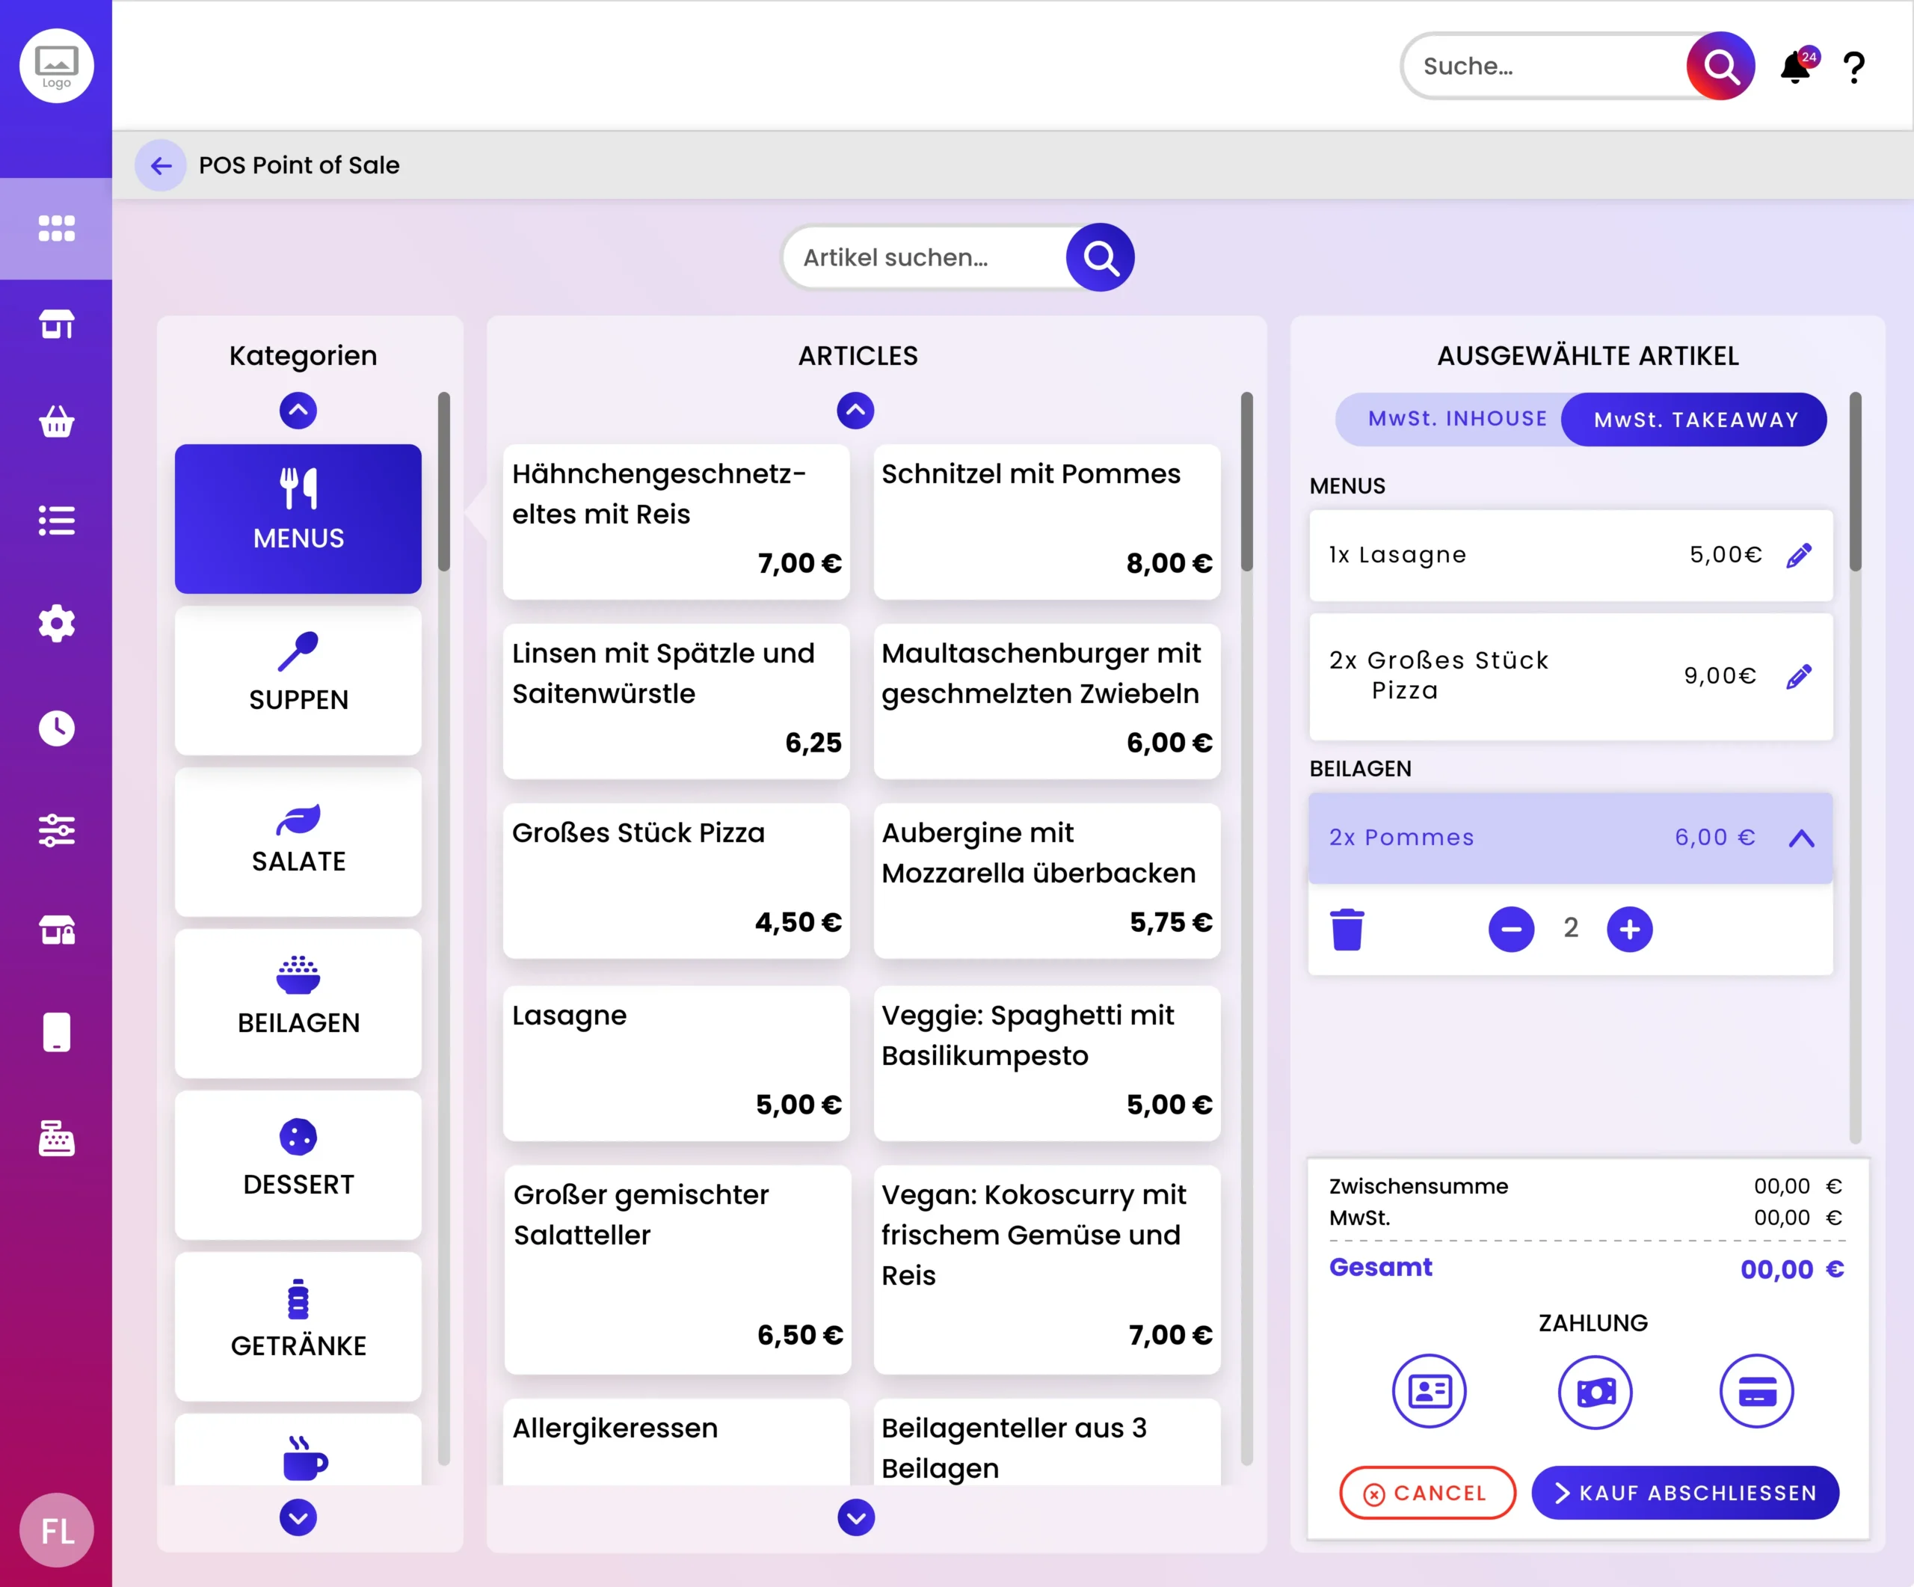Select the BEILAGEN category
Screen dimensions: 1914x1587
coord(298,1004)
